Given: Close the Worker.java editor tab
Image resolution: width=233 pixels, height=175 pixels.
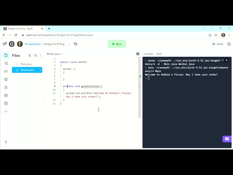Looking at the screenshot, I should click(62, 54).
